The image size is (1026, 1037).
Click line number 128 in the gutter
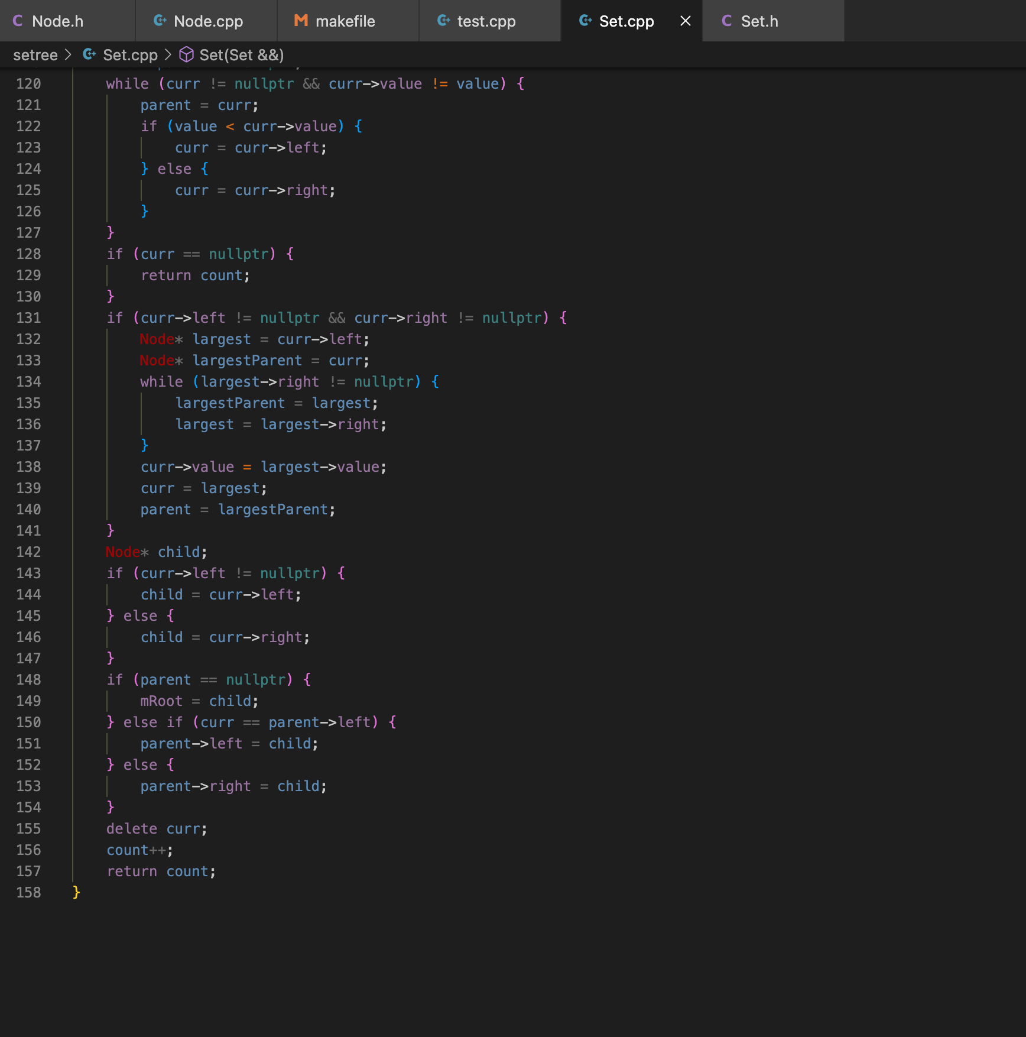[28, 254]
